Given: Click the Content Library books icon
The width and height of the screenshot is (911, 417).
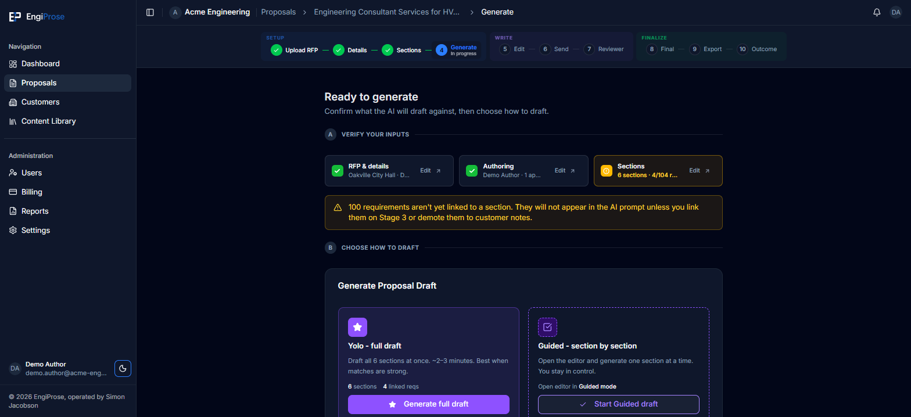Looking at the screenshot, I should (x=13, y=121).
